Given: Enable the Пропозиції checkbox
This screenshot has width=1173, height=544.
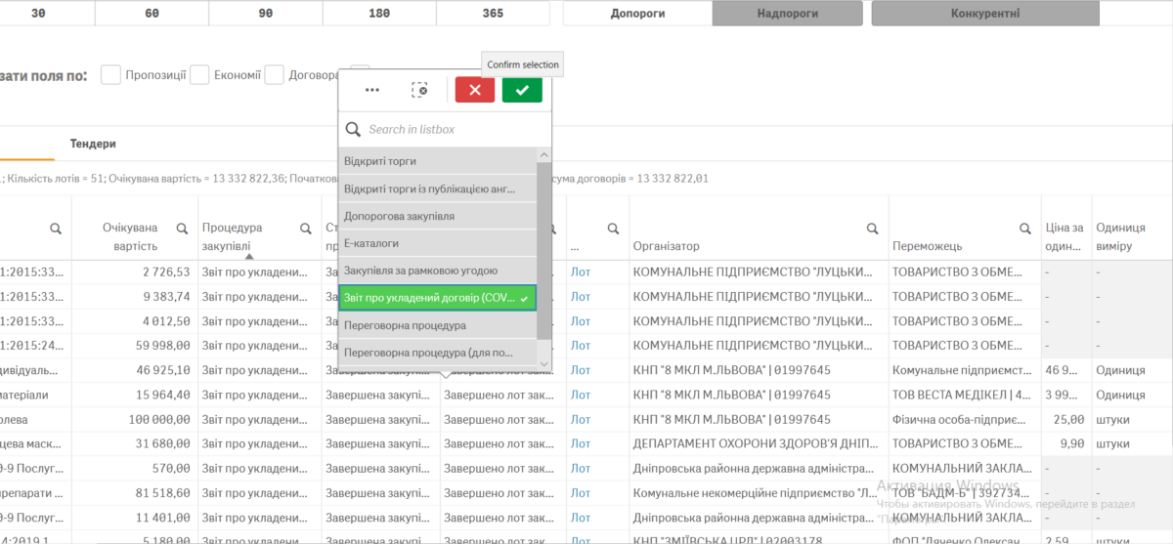Looking at the screenshot, I should [x=110, y=75].
